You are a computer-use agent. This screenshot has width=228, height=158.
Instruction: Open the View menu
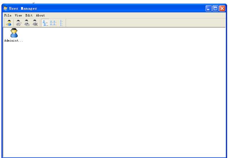click(18, 15)
